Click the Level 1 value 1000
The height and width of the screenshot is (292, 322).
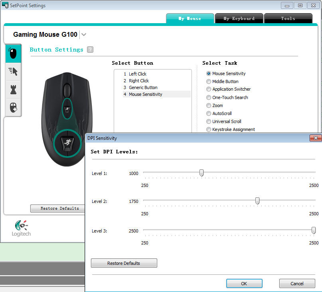[x=134, y=173]
